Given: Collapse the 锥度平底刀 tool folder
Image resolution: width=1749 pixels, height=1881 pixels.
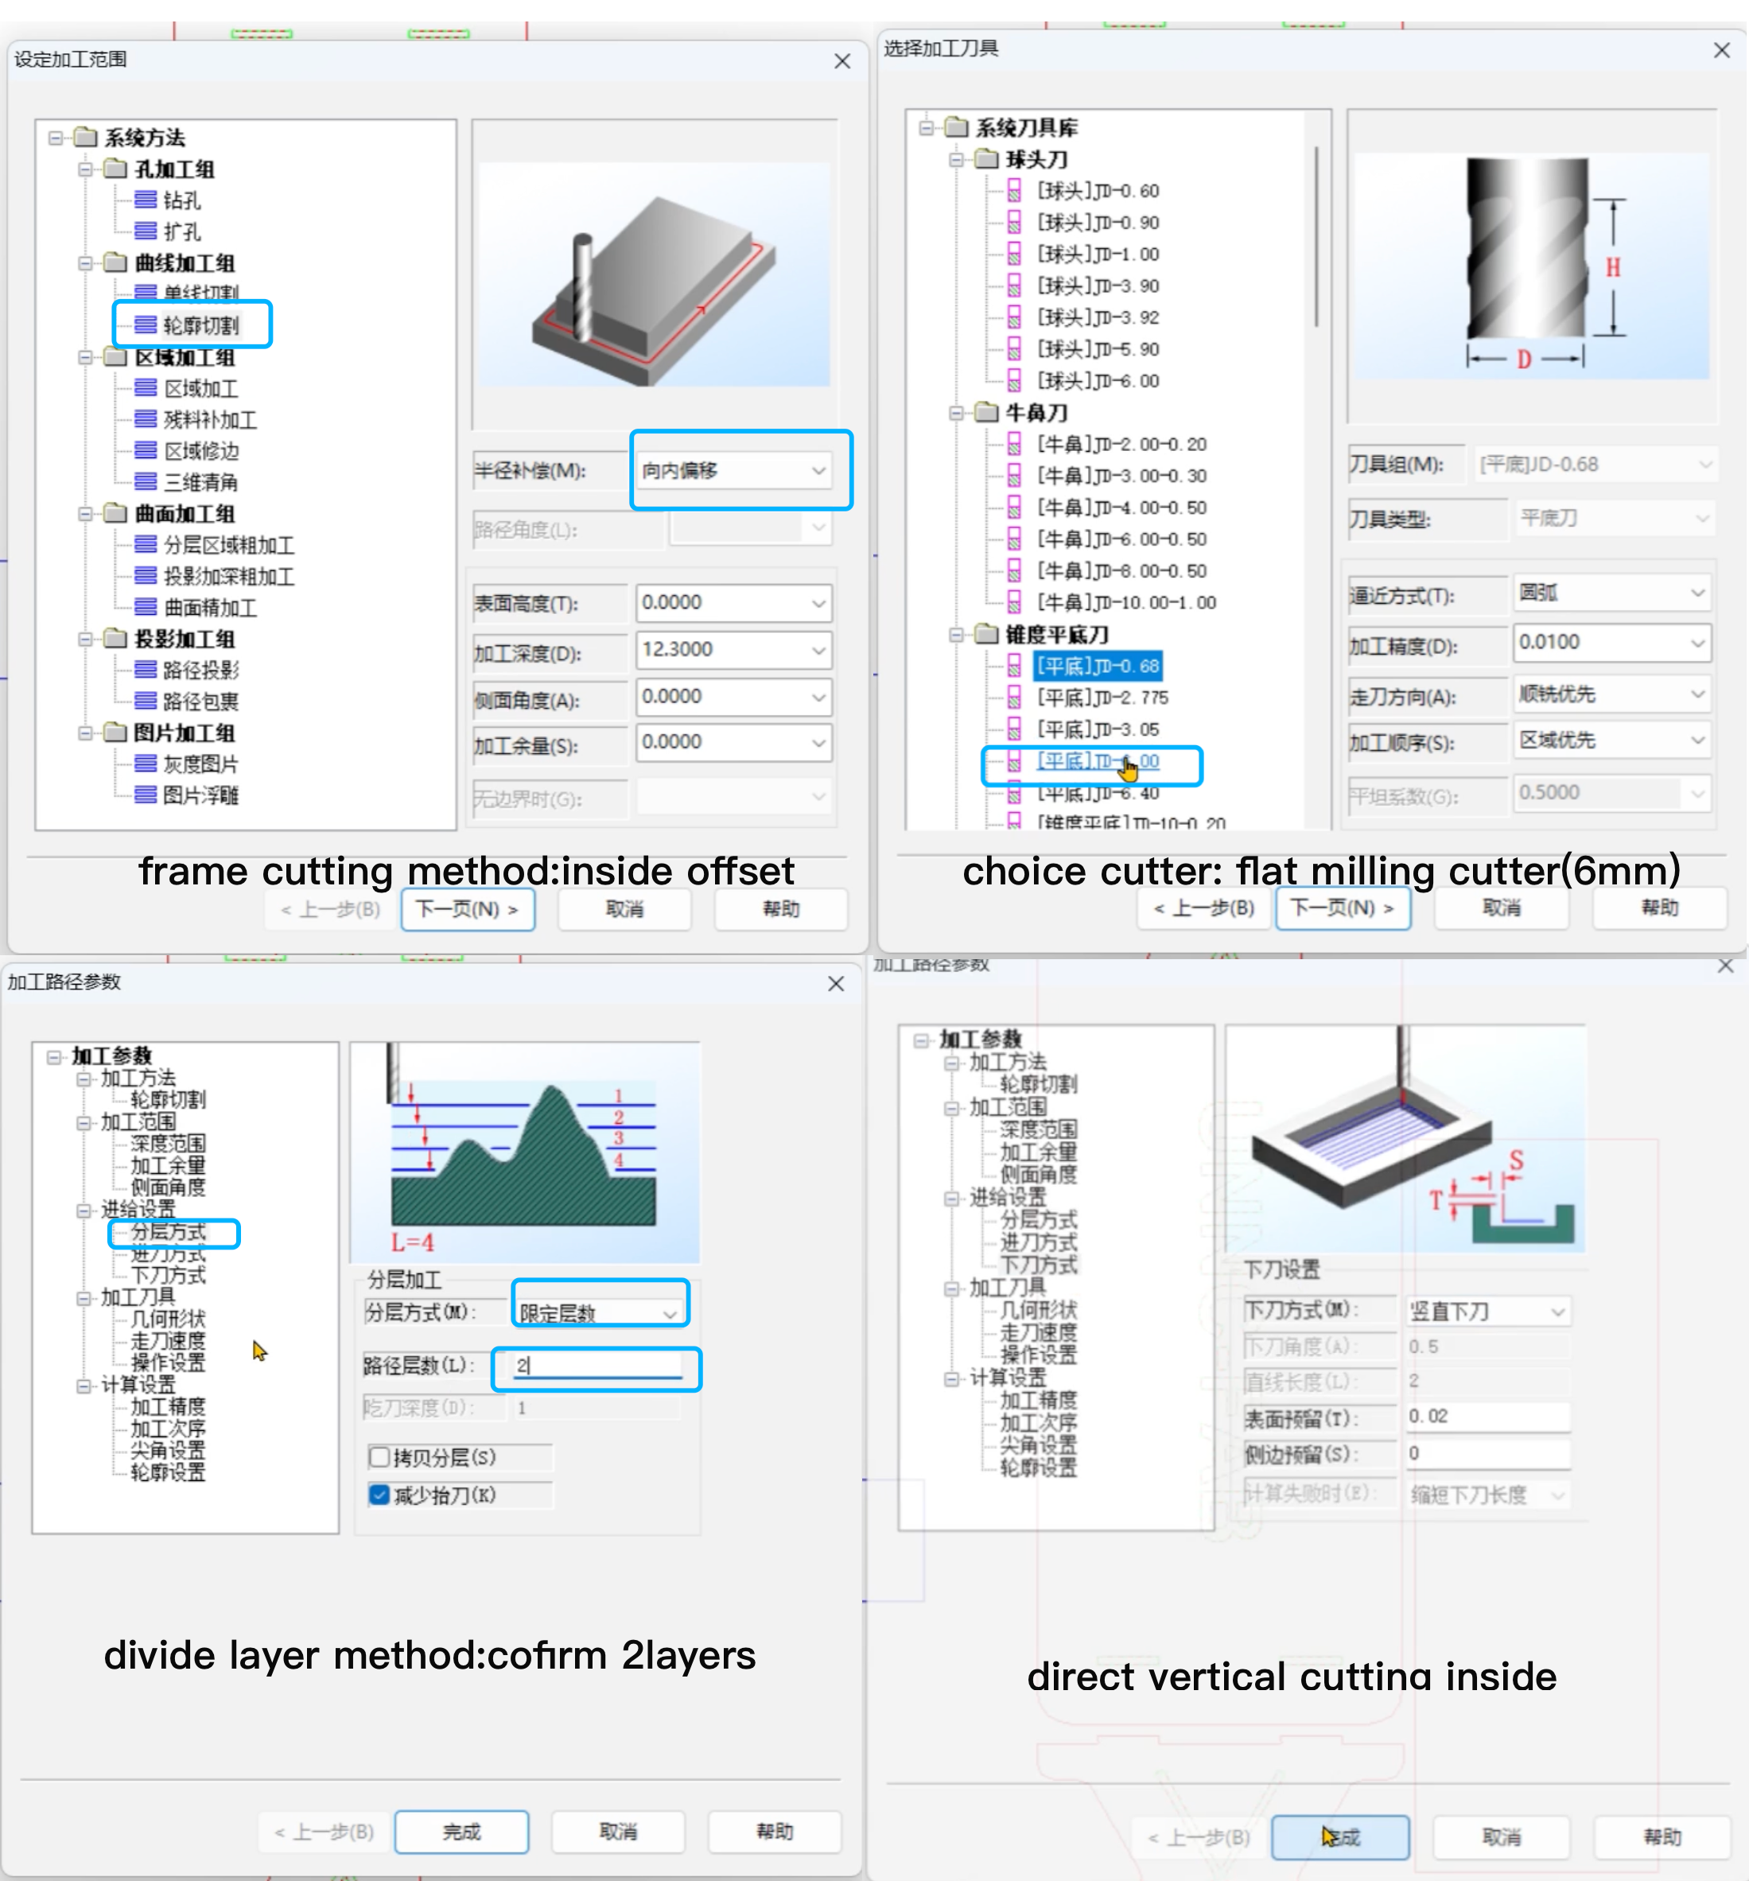Looking at the screenshot, I should click(957, 634).
